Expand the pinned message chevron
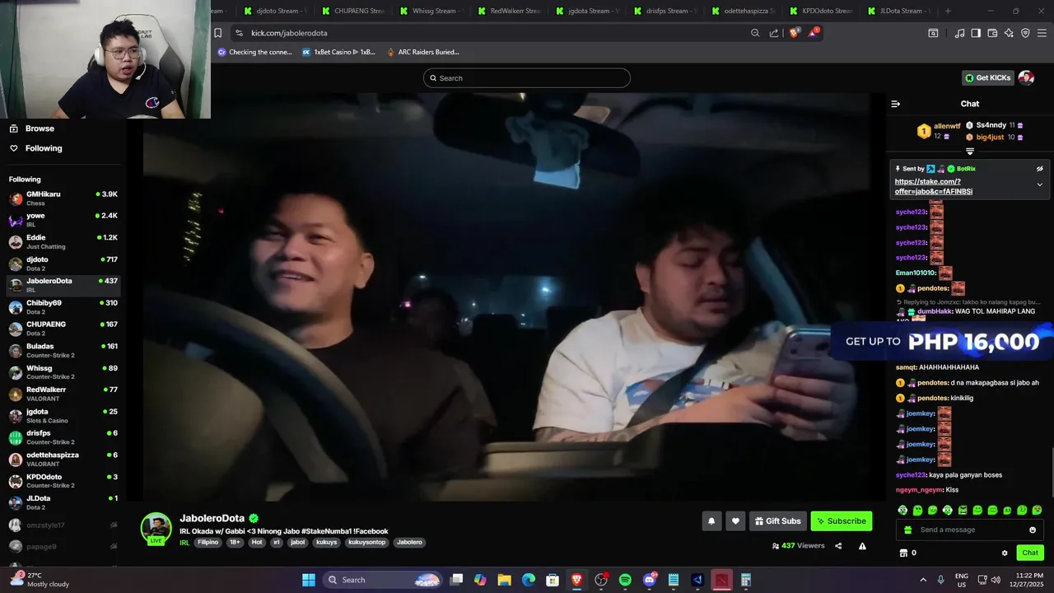Image resolution: width=1054 pixels, height=593 pixels. click(1039, 184)
